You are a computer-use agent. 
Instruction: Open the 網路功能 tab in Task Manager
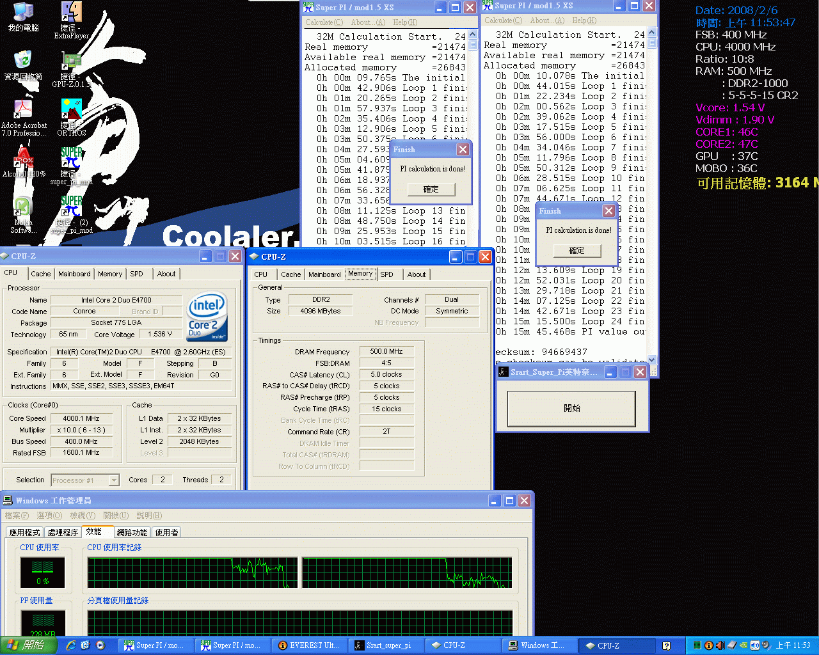(132, 532)
